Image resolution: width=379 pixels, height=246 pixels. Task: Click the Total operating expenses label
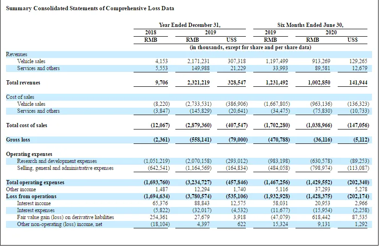[35, 182]
